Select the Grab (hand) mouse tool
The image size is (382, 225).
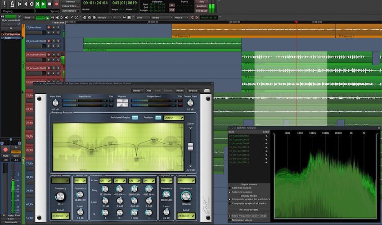click(47, 18)
